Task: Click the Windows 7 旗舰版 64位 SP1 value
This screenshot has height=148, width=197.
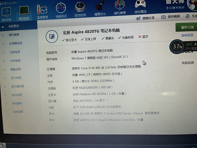Action: pyautogui.click(x=100, y=58)
